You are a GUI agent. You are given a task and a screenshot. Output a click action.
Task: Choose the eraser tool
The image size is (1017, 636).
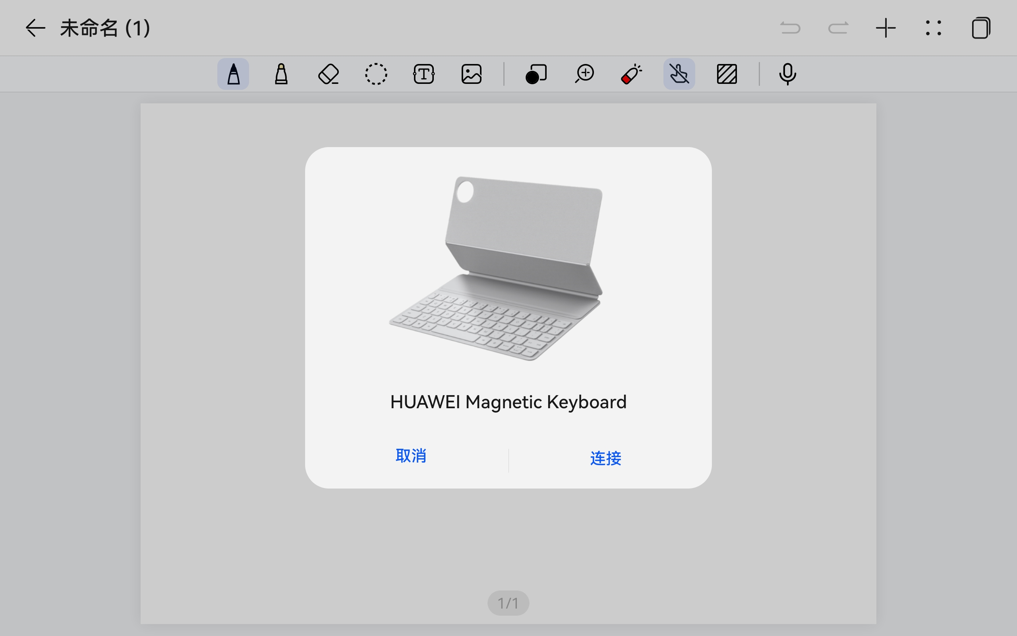329,74
